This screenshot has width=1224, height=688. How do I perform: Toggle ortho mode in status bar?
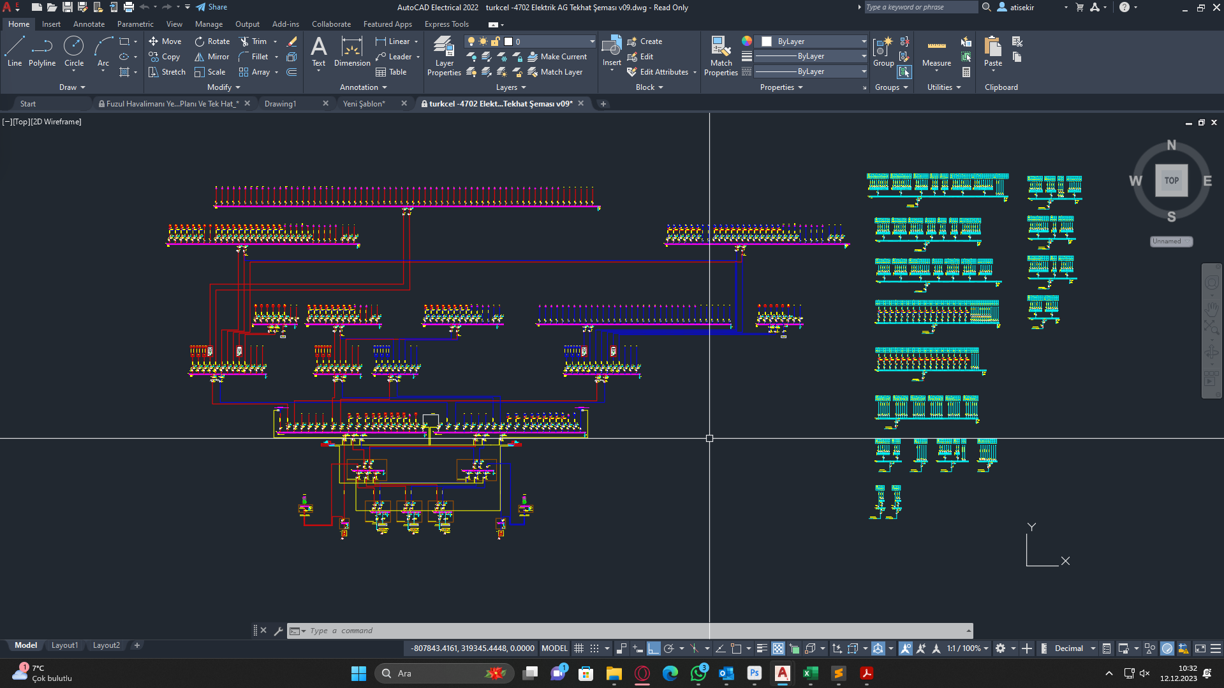point(653,648)
